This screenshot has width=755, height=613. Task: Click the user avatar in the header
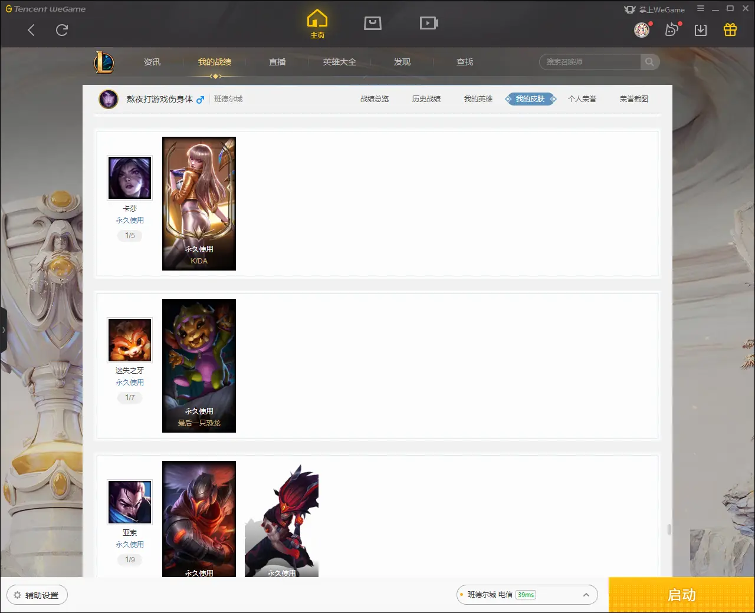[642, 30]
